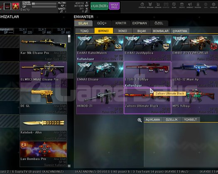218x174 pixels.
Task: Click the Klan Zinciri green button
Action: click(x=99, y=6)
